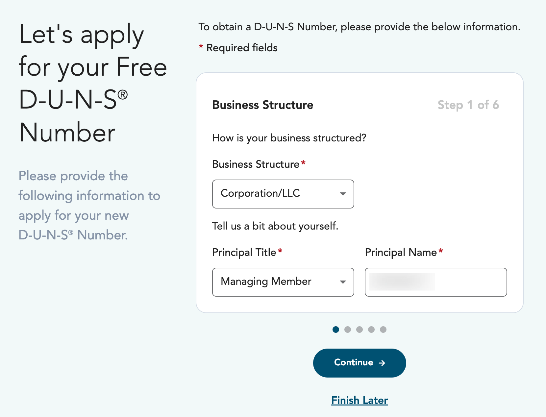The width and height of the screenshot is (546, 417).
Task: Jump to the third step dot
Action: [x=360, y=330]
